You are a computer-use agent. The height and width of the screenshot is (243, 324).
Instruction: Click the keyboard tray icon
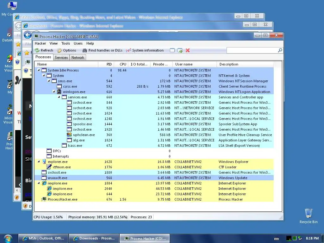[x=277, y=239]
